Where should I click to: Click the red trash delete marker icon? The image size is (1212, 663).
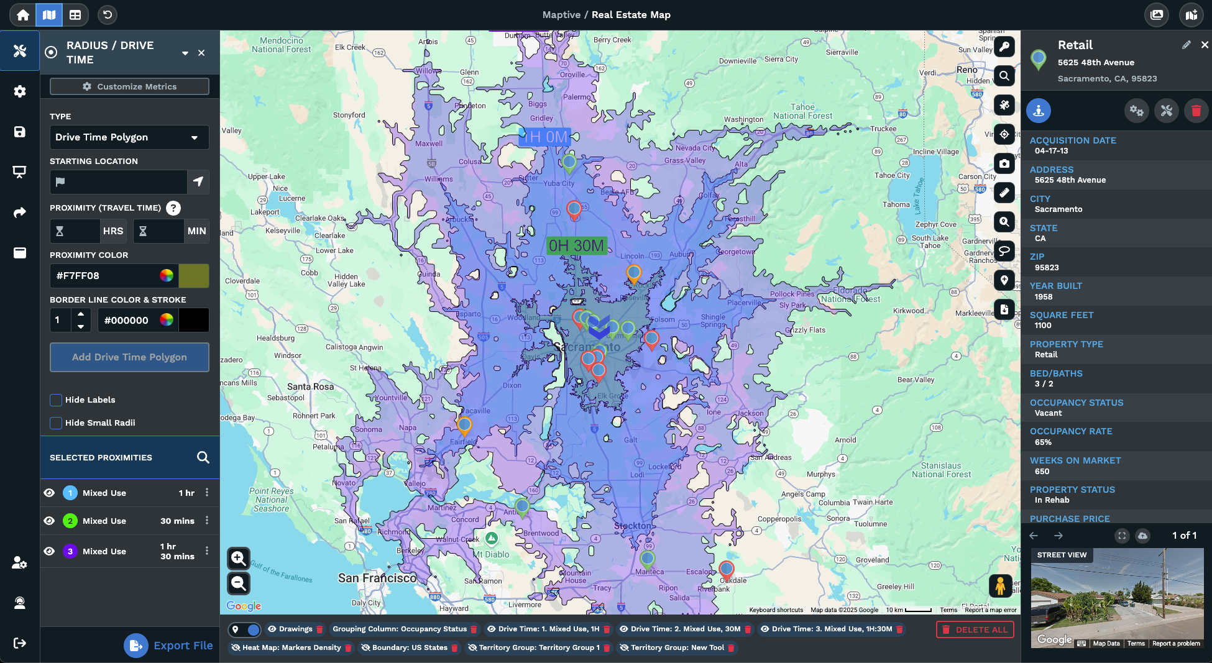click(x=1196, y=111)
